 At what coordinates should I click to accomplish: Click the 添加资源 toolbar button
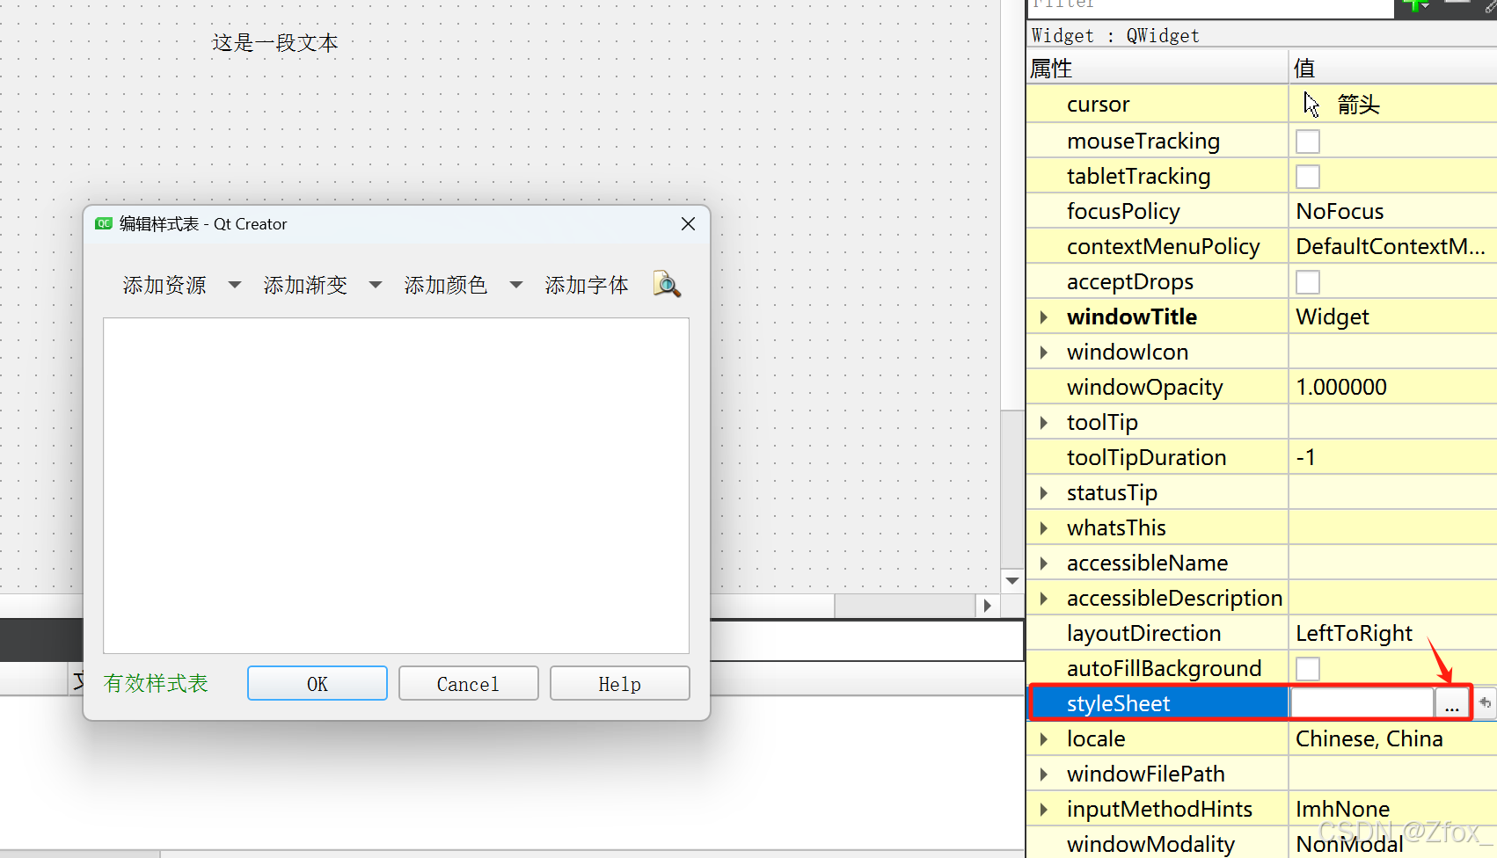(164, 285)
